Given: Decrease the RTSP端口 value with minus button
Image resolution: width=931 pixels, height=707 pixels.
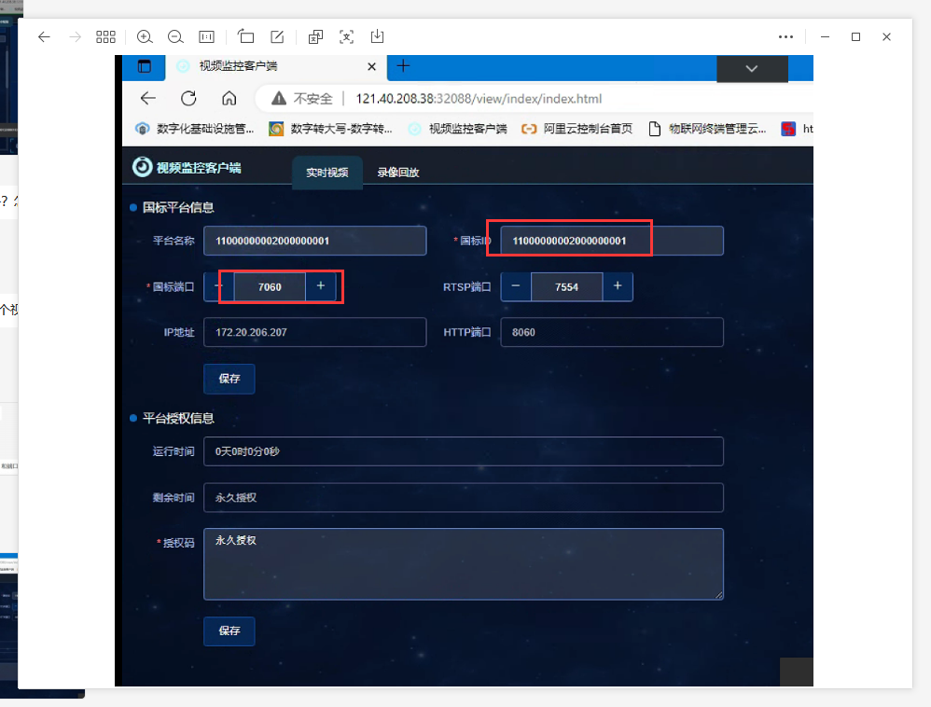Looking at the screenshot, I should pos(516,287).
